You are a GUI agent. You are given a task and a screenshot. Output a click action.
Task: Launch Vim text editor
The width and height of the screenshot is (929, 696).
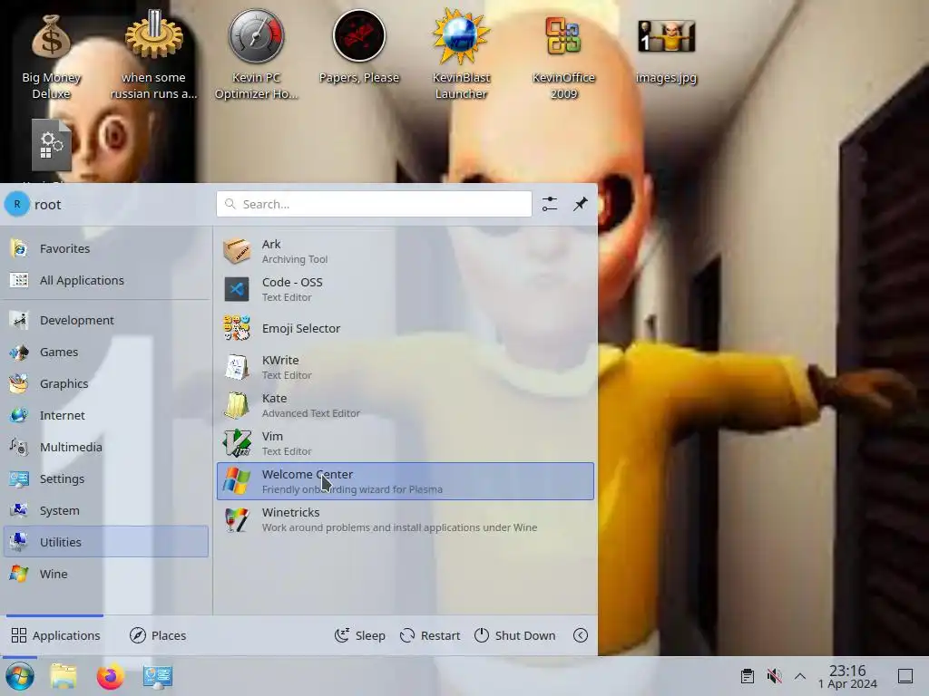406,443
